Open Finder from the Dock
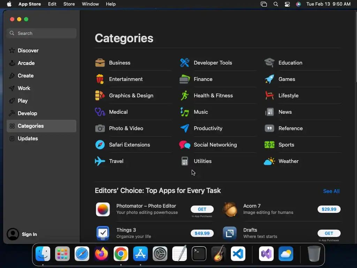 (x=43, y=254)
